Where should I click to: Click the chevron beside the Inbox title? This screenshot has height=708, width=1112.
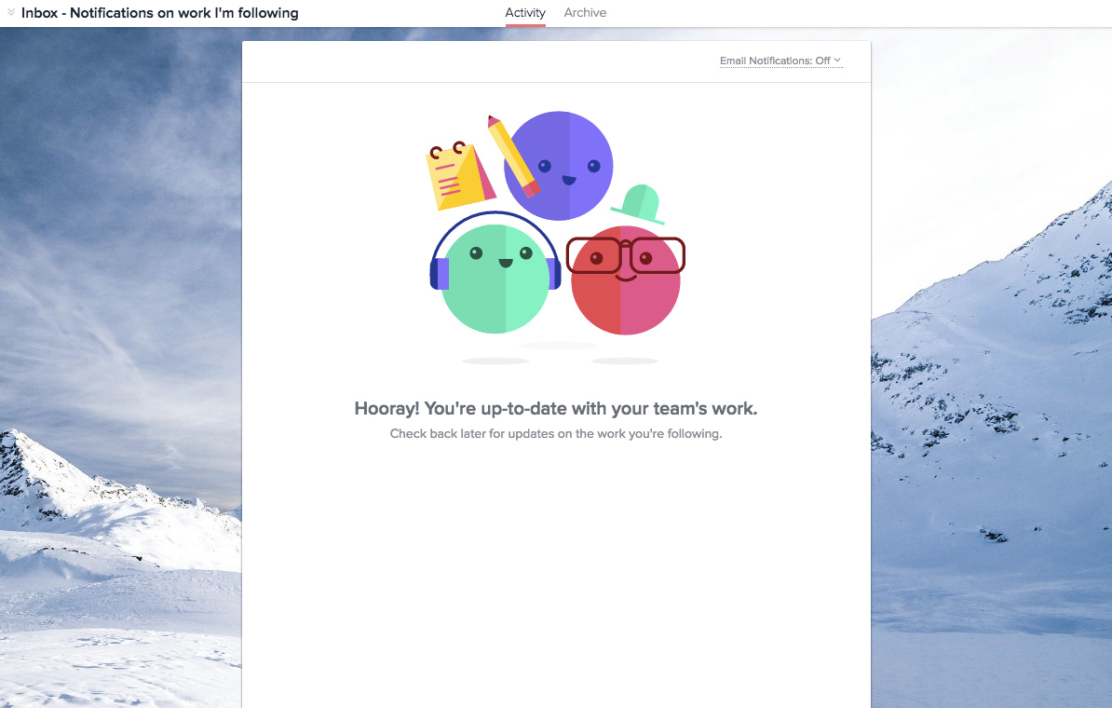click(10, 12)
